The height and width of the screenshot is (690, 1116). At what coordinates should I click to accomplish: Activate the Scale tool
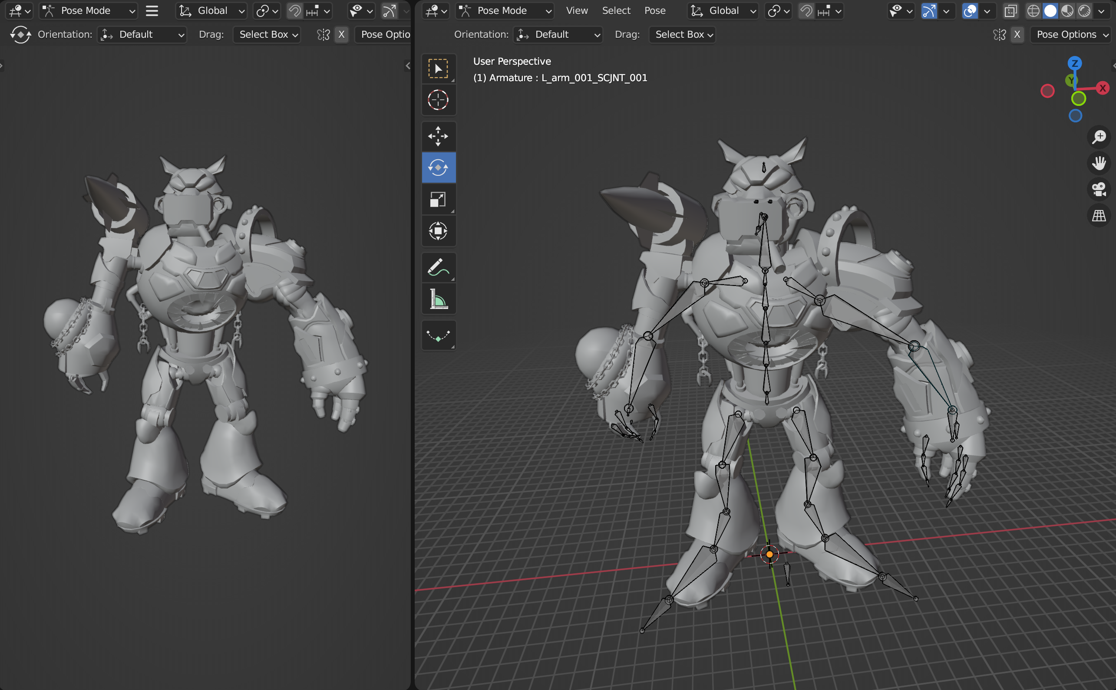tap(438, 200)
